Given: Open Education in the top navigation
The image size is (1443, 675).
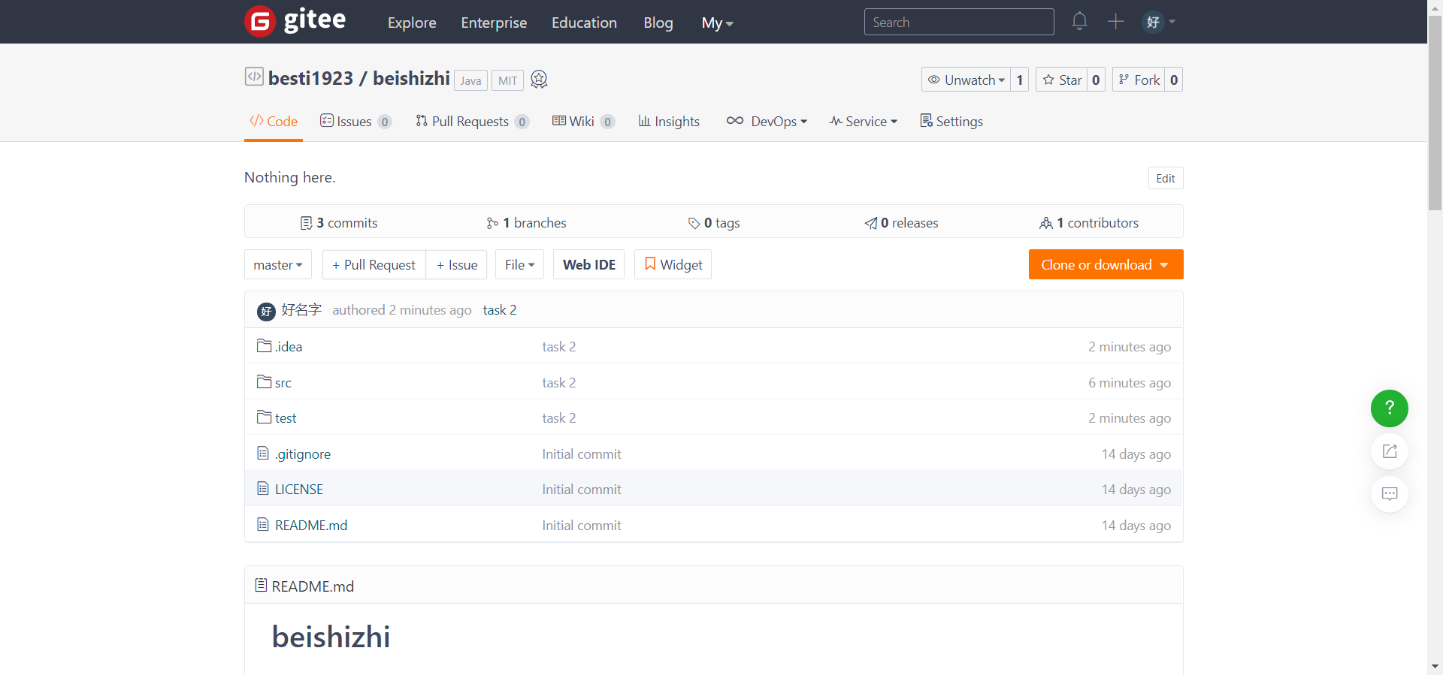Looking at the screenshot, I should coord(584,23).
